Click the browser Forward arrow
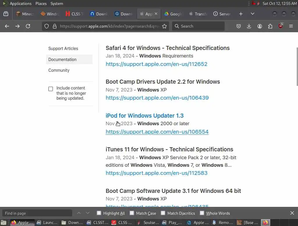The width and height of the screenshot is (298, 226). coord(17,26)
